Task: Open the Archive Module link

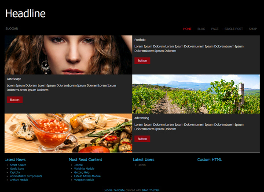Action: (x=19, y=180)
